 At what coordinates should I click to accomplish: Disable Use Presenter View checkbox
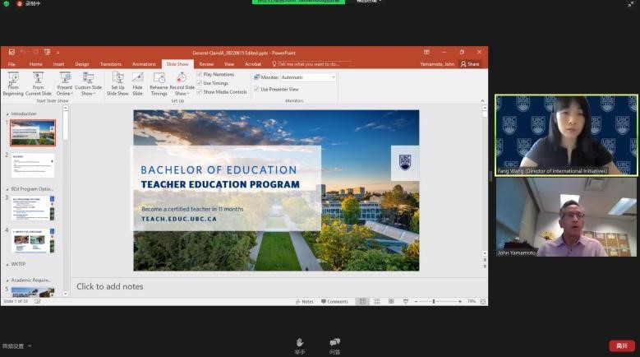257,89
